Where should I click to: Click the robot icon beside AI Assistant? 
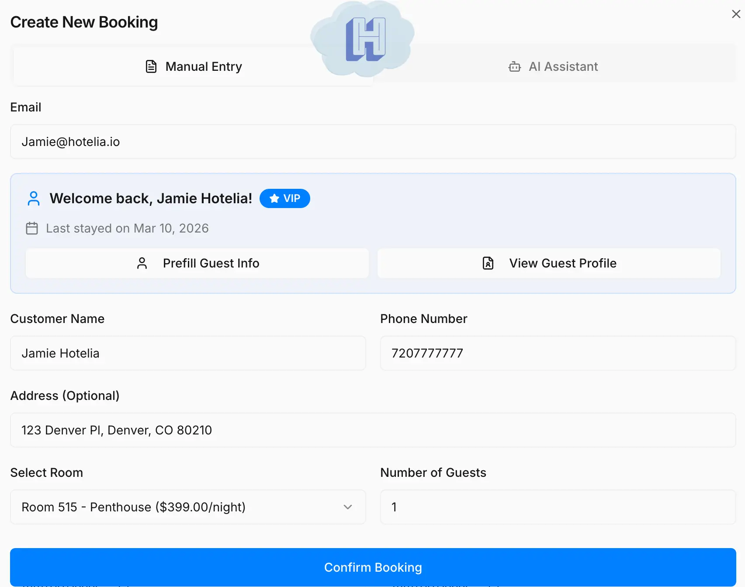514,66
